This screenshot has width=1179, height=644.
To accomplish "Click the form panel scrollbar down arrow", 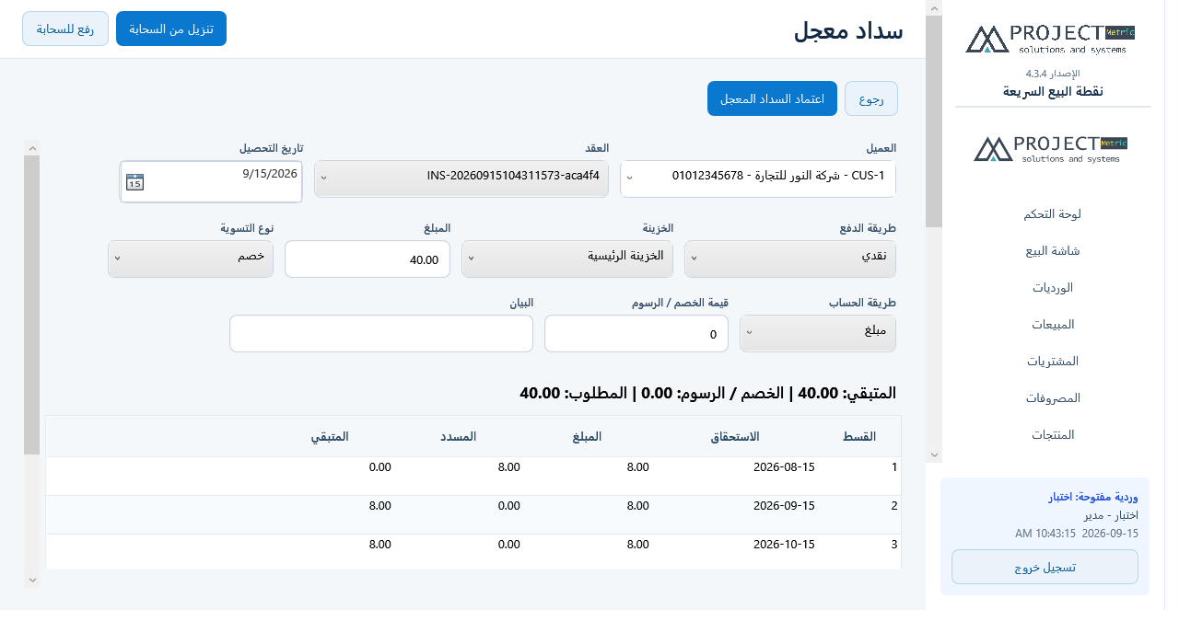I will point(32,580).
